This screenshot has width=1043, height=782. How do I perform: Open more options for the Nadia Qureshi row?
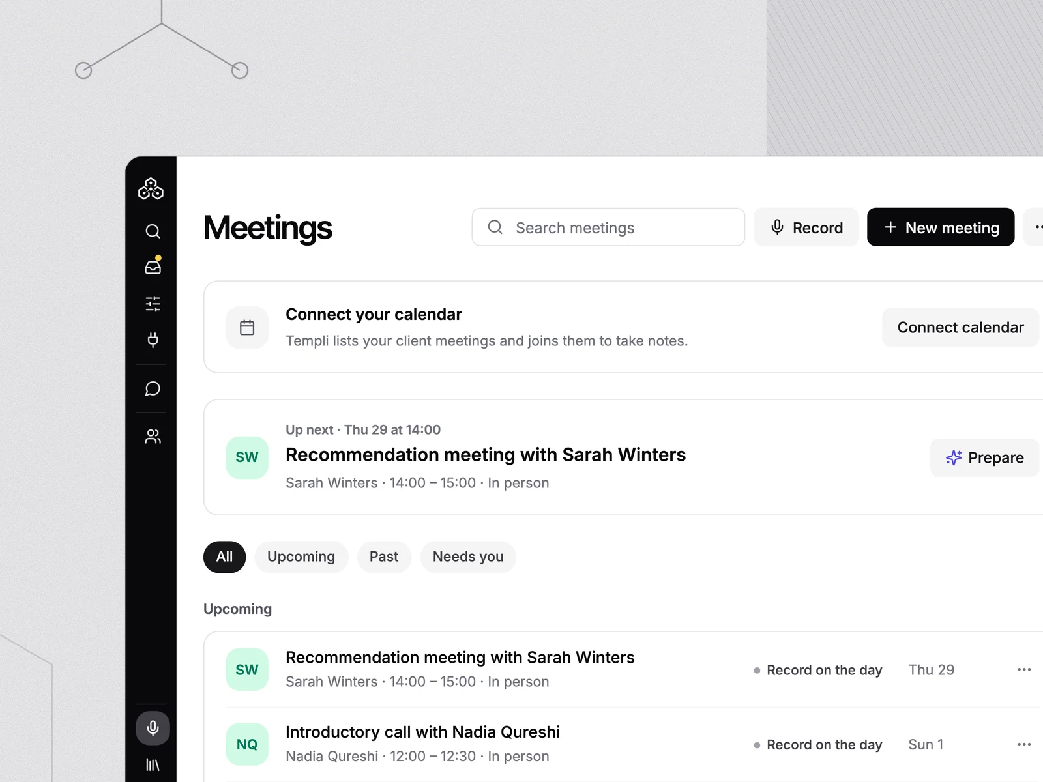tap(1024, 744)
